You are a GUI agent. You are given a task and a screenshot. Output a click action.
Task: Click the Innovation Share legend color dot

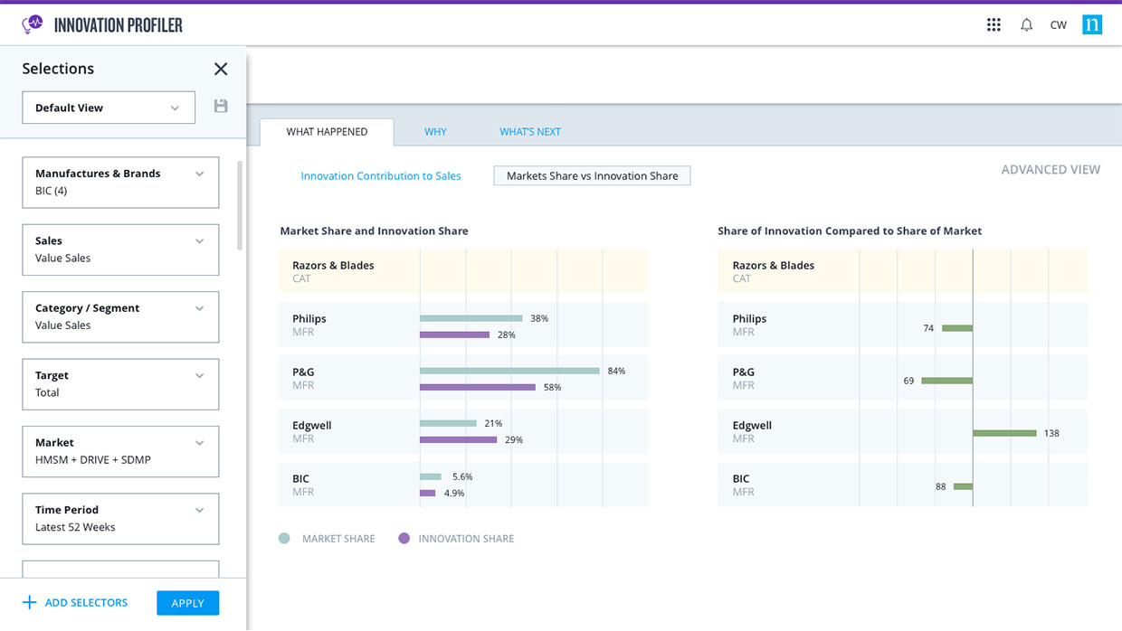click(404, 538)
